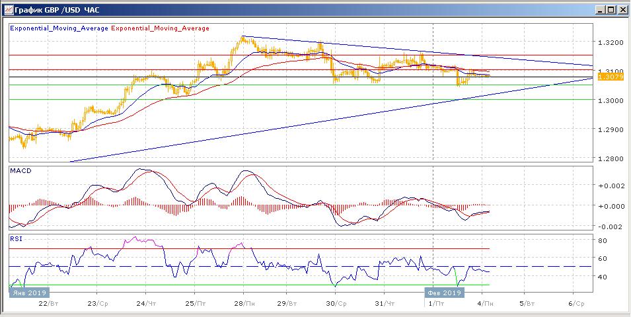This screenshot has width=631, height=317.
Task: Select the 1/Пт date on time axis
Action: pyautogui.click(x=435, y=303)
